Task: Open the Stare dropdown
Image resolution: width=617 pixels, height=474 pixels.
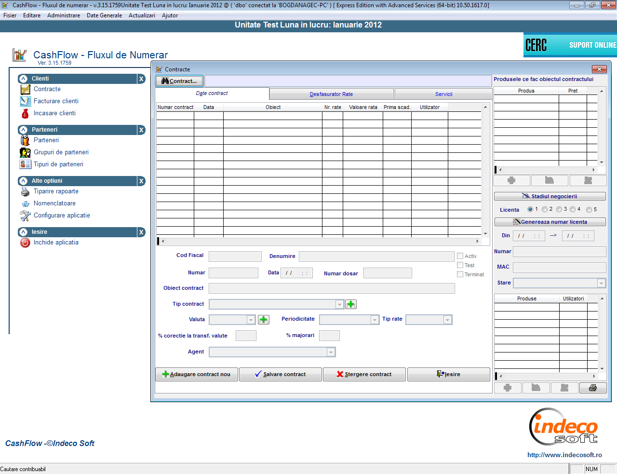Action: coord(601,283)
